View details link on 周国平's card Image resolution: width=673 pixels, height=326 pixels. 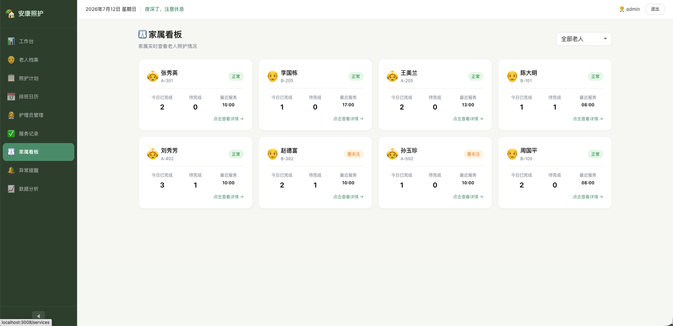point(588,197)
